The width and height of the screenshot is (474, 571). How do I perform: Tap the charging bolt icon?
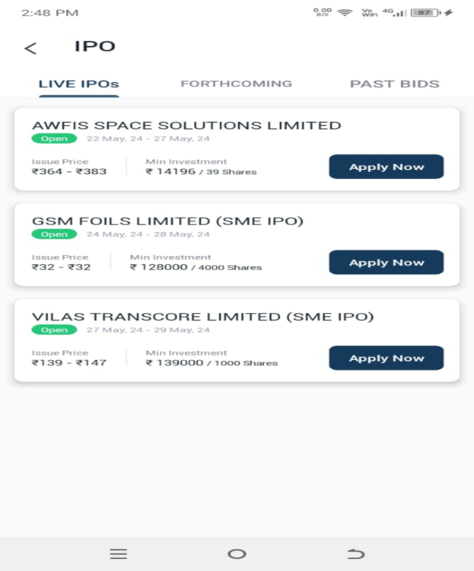click(x=449, y=13)
